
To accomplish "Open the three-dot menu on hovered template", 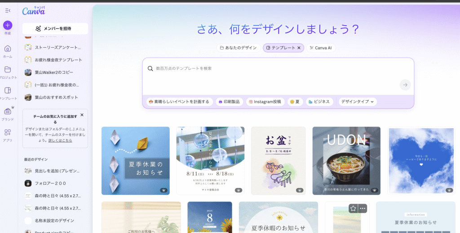I will pos(363,208).
